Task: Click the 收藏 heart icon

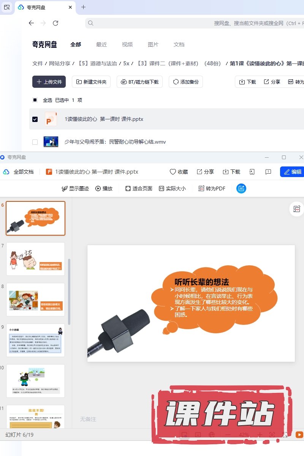Action: [x=173, y=172]
